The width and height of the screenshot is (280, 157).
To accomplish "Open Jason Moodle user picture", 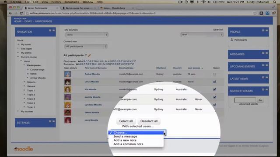I will [x=68, y=113].
